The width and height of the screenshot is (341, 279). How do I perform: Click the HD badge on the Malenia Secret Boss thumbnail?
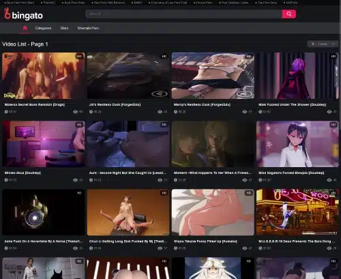click(x=79, y=57)
